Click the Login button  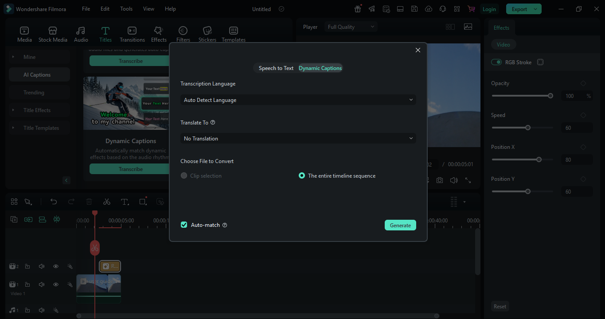(489, 9)
